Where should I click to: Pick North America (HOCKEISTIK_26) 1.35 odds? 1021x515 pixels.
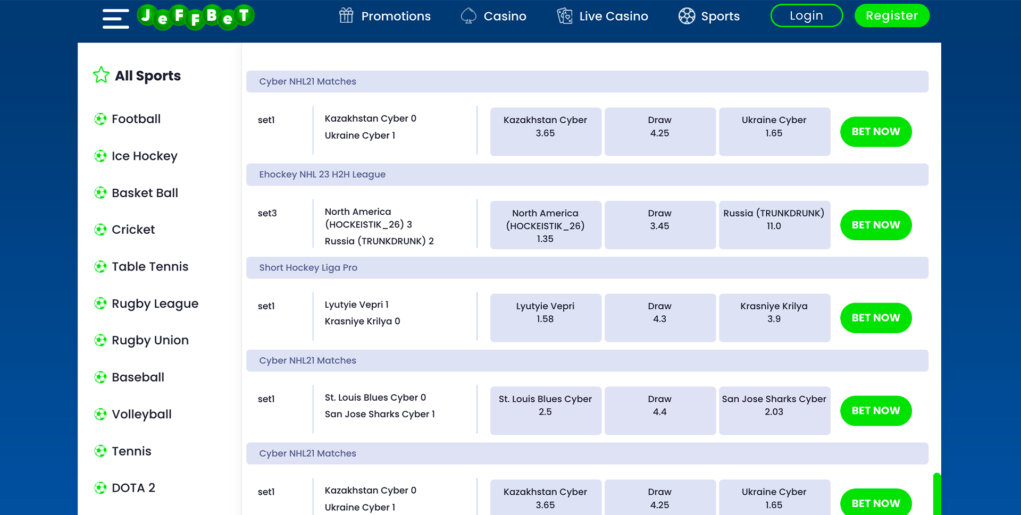[x=546, y=225]
